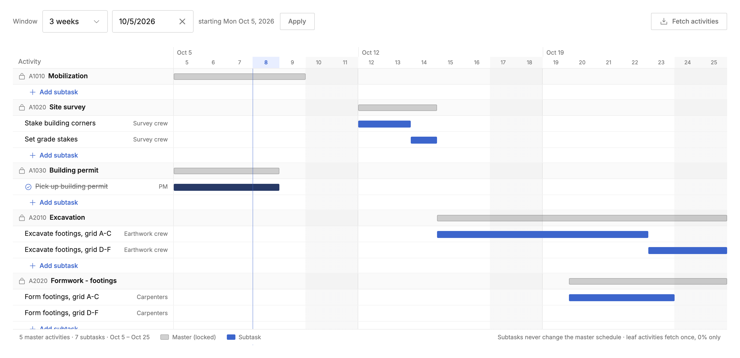Click the Building permit master gray bar
The image size is (740, 358).
click(226, 171)
